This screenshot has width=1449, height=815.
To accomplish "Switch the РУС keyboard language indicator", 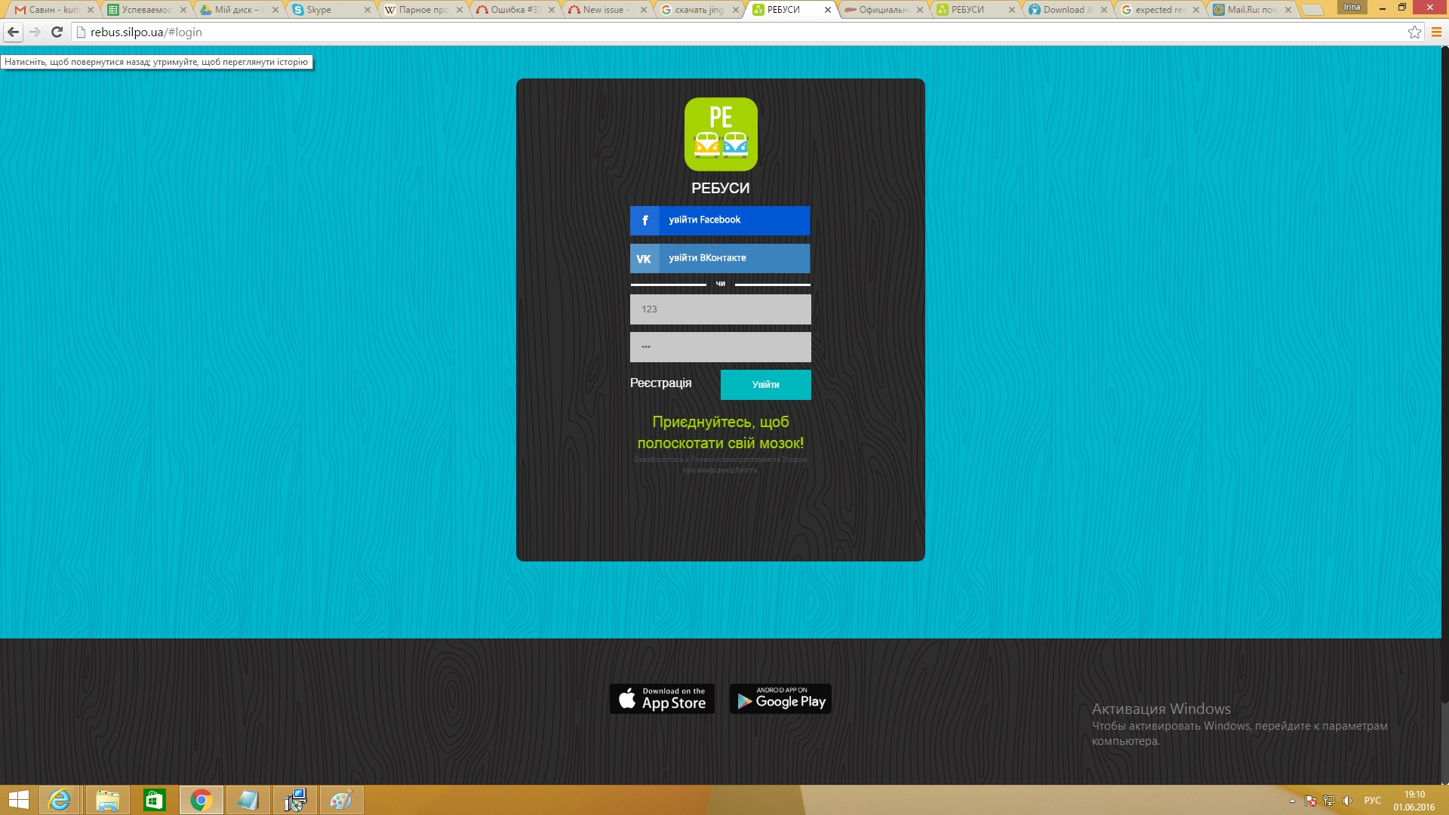I will pyautogui.click(x=1372, y=801).
